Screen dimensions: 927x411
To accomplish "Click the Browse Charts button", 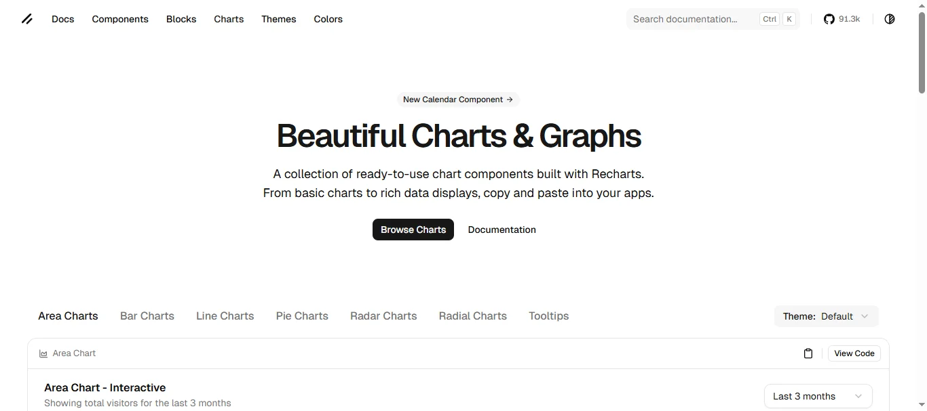I will (x=413, y=230).
